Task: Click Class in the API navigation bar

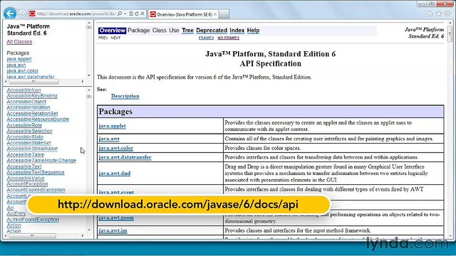Action: coord(160,30)
